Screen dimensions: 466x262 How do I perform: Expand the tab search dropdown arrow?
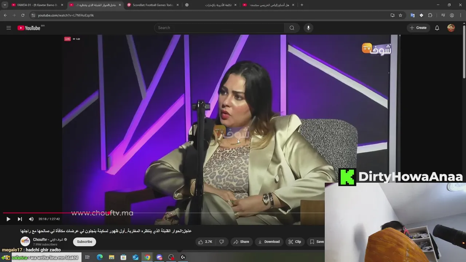(4, 5)
